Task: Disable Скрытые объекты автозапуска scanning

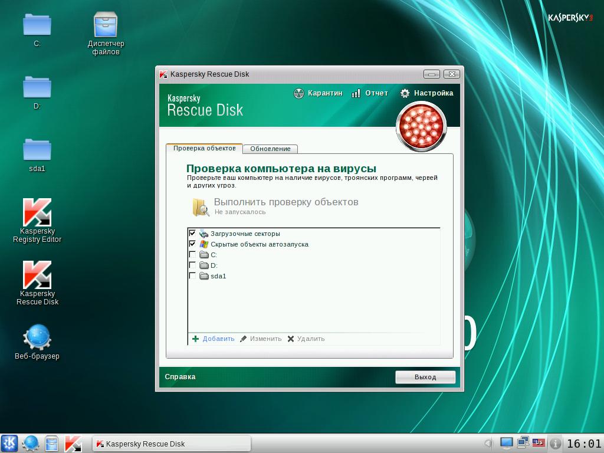Action: 193,244
